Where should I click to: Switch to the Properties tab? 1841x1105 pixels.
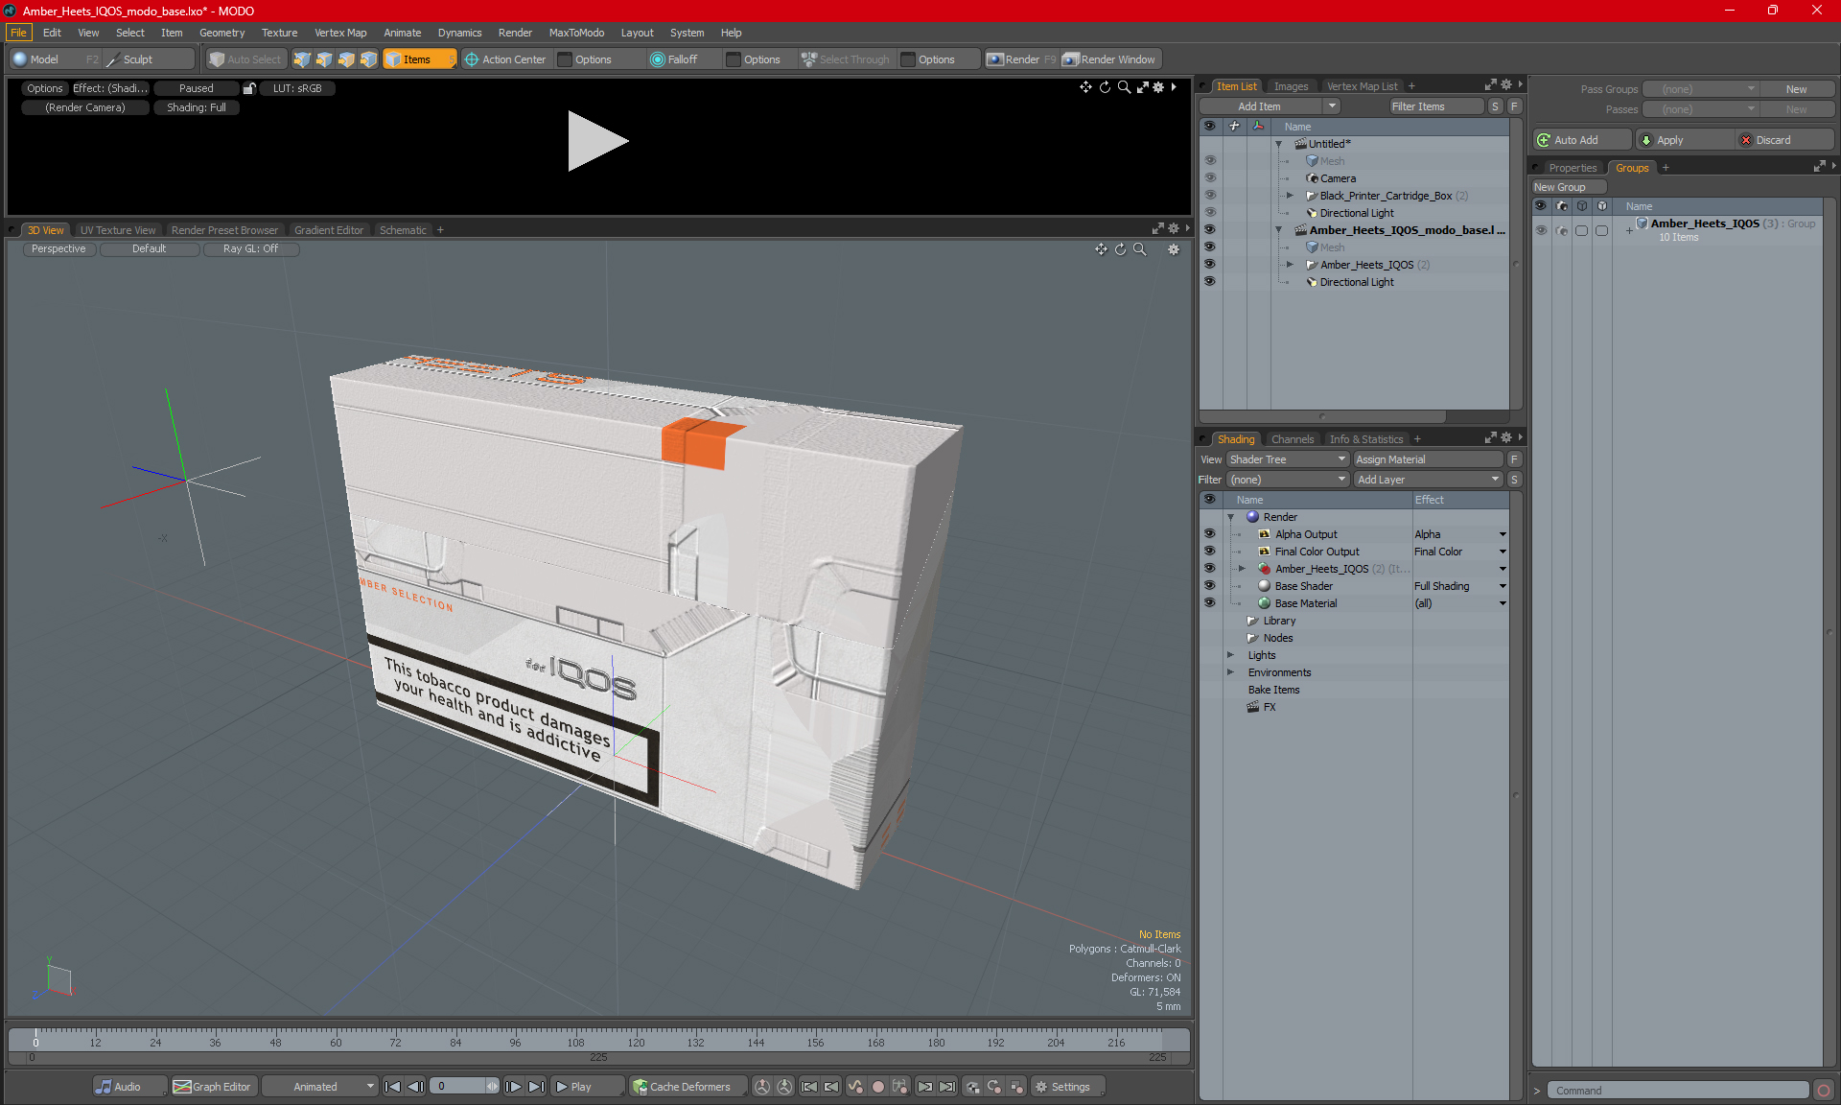click(x=1573, y=168)
